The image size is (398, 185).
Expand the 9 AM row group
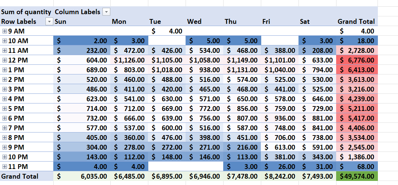click(x=4, y=31)
